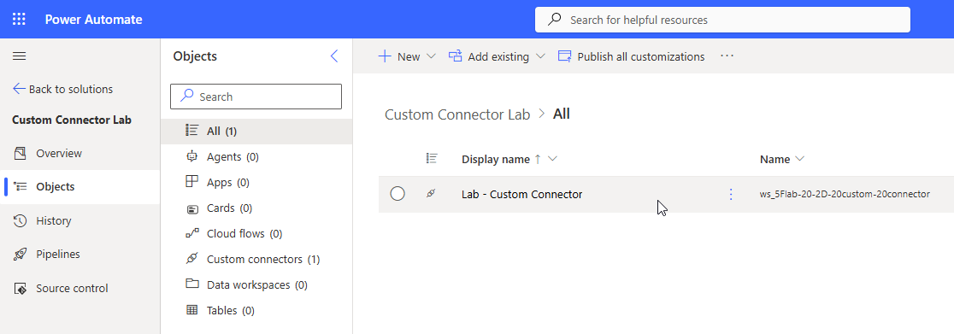This screenshot has height=334, width=954.
Task: Open vertical ellipsis for Lab - Custom Connector
Action: tap(731, 194)
